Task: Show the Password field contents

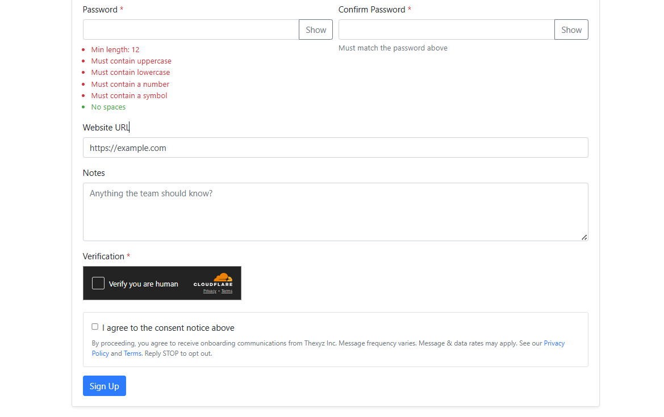Action: [x=316, y=30]
